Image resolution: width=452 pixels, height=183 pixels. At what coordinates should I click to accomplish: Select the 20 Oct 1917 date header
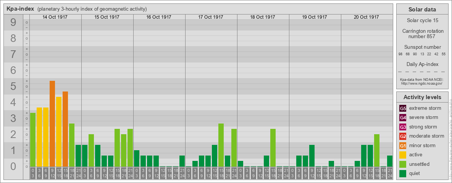click(x=366, y=17)
